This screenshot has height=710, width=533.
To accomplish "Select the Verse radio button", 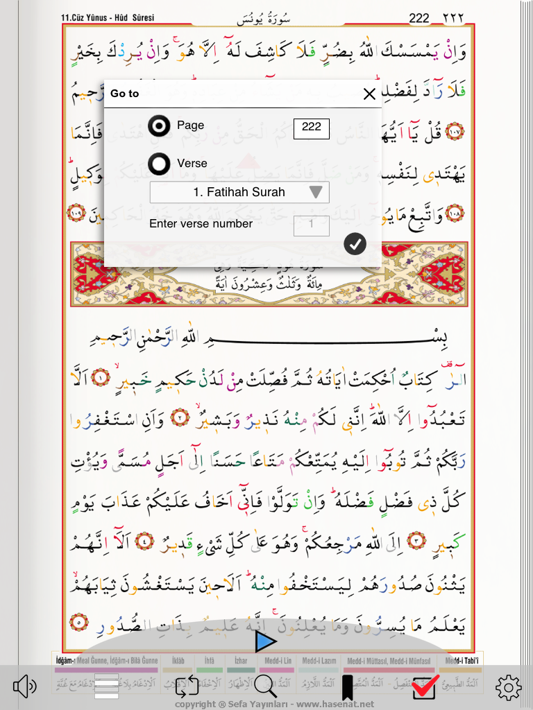I will [x=159, y=164].
